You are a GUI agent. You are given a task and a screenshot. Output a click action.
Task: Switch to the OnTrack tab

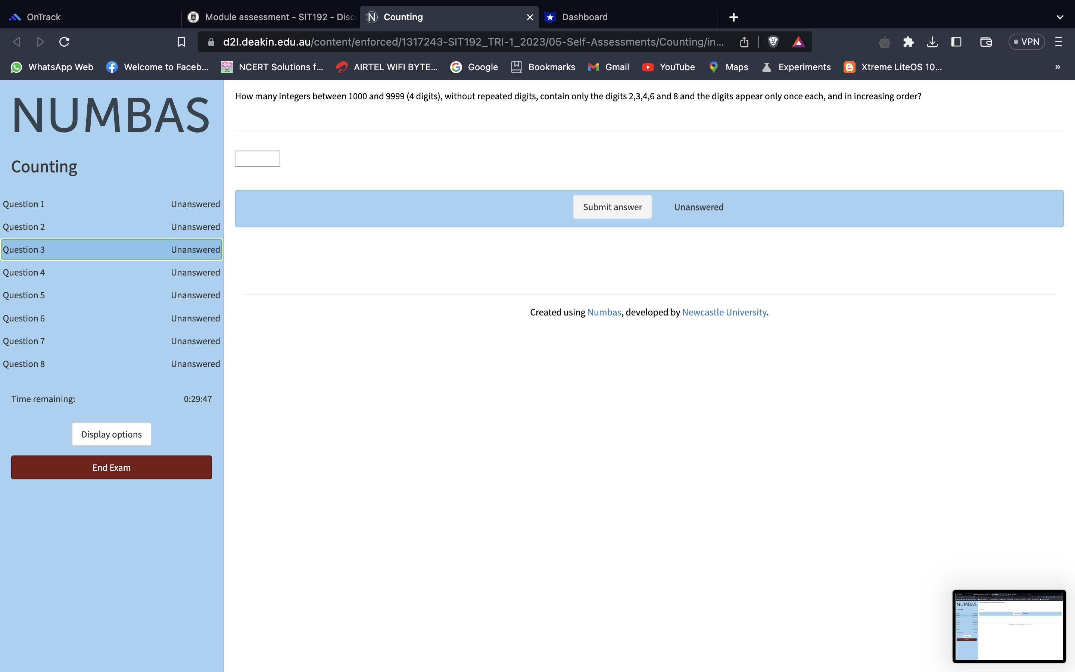[44, 17]
